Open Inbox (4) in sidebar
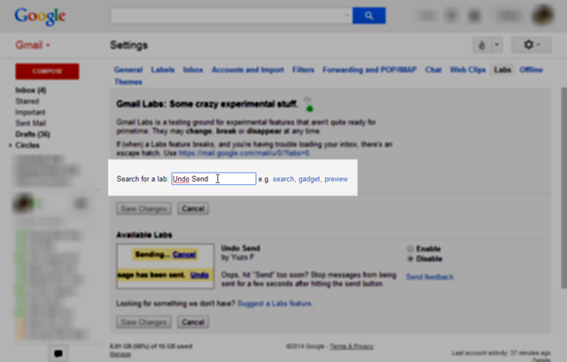This screenshot has width=567, height=362. (x=31, y=90)
